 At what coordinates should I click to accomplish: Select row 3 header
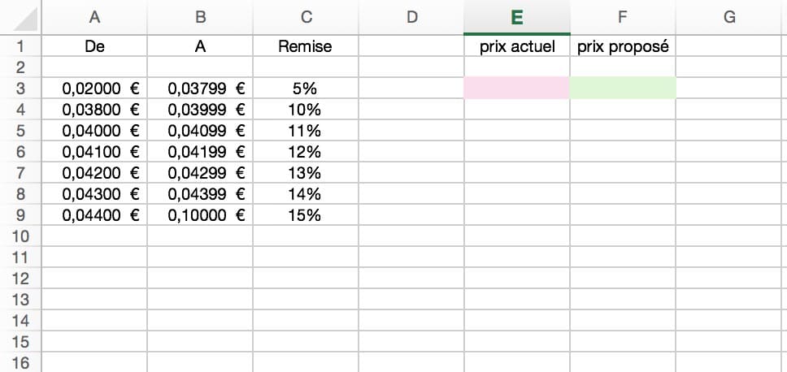point(20,89)
